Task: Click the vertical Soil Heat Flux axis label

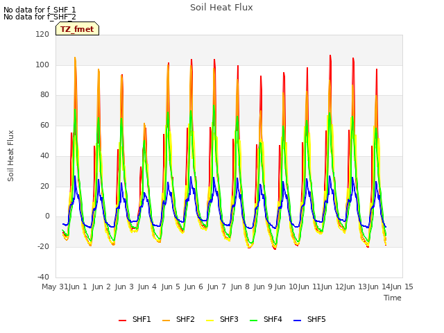Action: (10, 155)
